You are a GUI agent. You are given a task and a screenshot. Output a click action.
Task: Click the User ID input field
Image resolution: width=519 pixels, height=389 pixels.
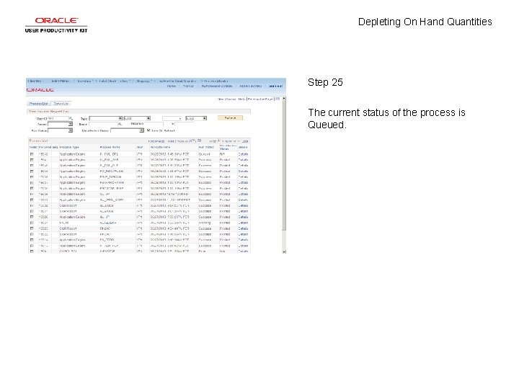click(x=58, y=118)
